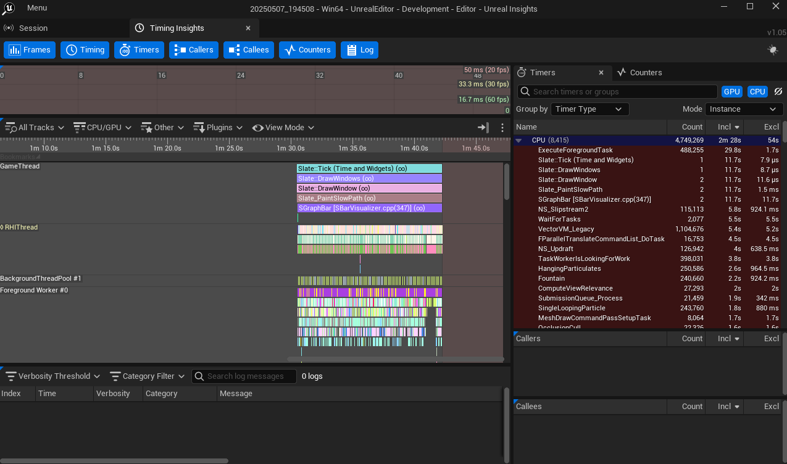Select the Fountain timer row

pyautogui.click(x=648, y=278)
